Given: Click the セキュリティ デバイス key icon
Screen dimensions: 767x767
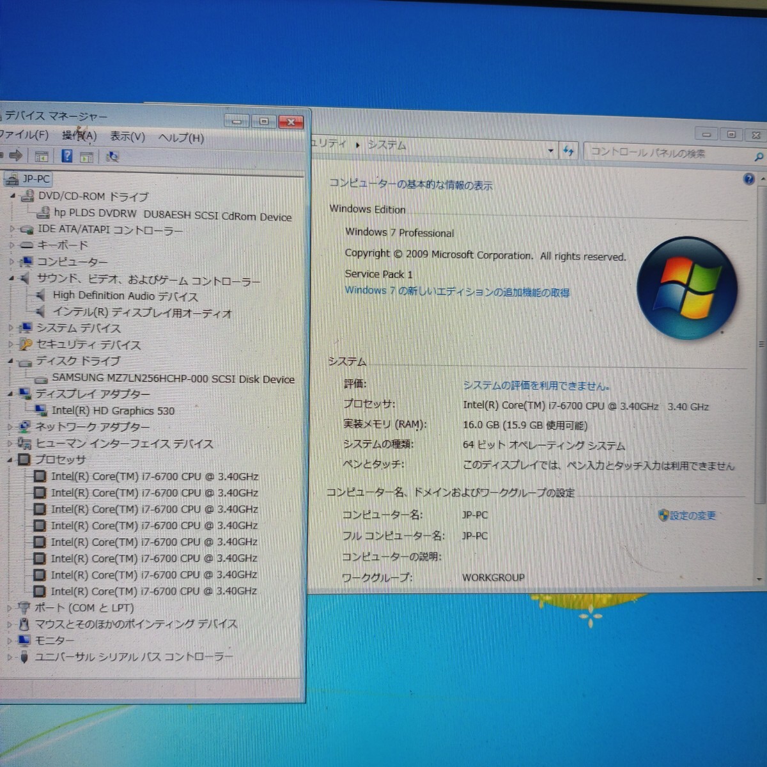Looking at the screenshot, I should click(x=26, y=345).
